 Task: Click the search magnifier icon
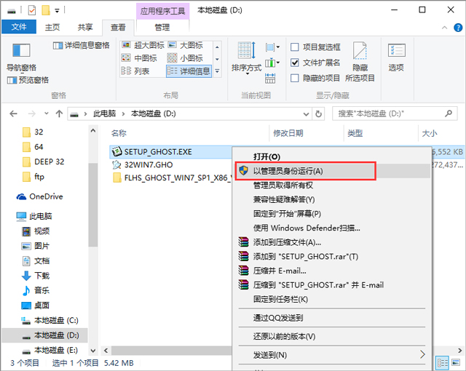pyautogui.click(x=449, y=113)
